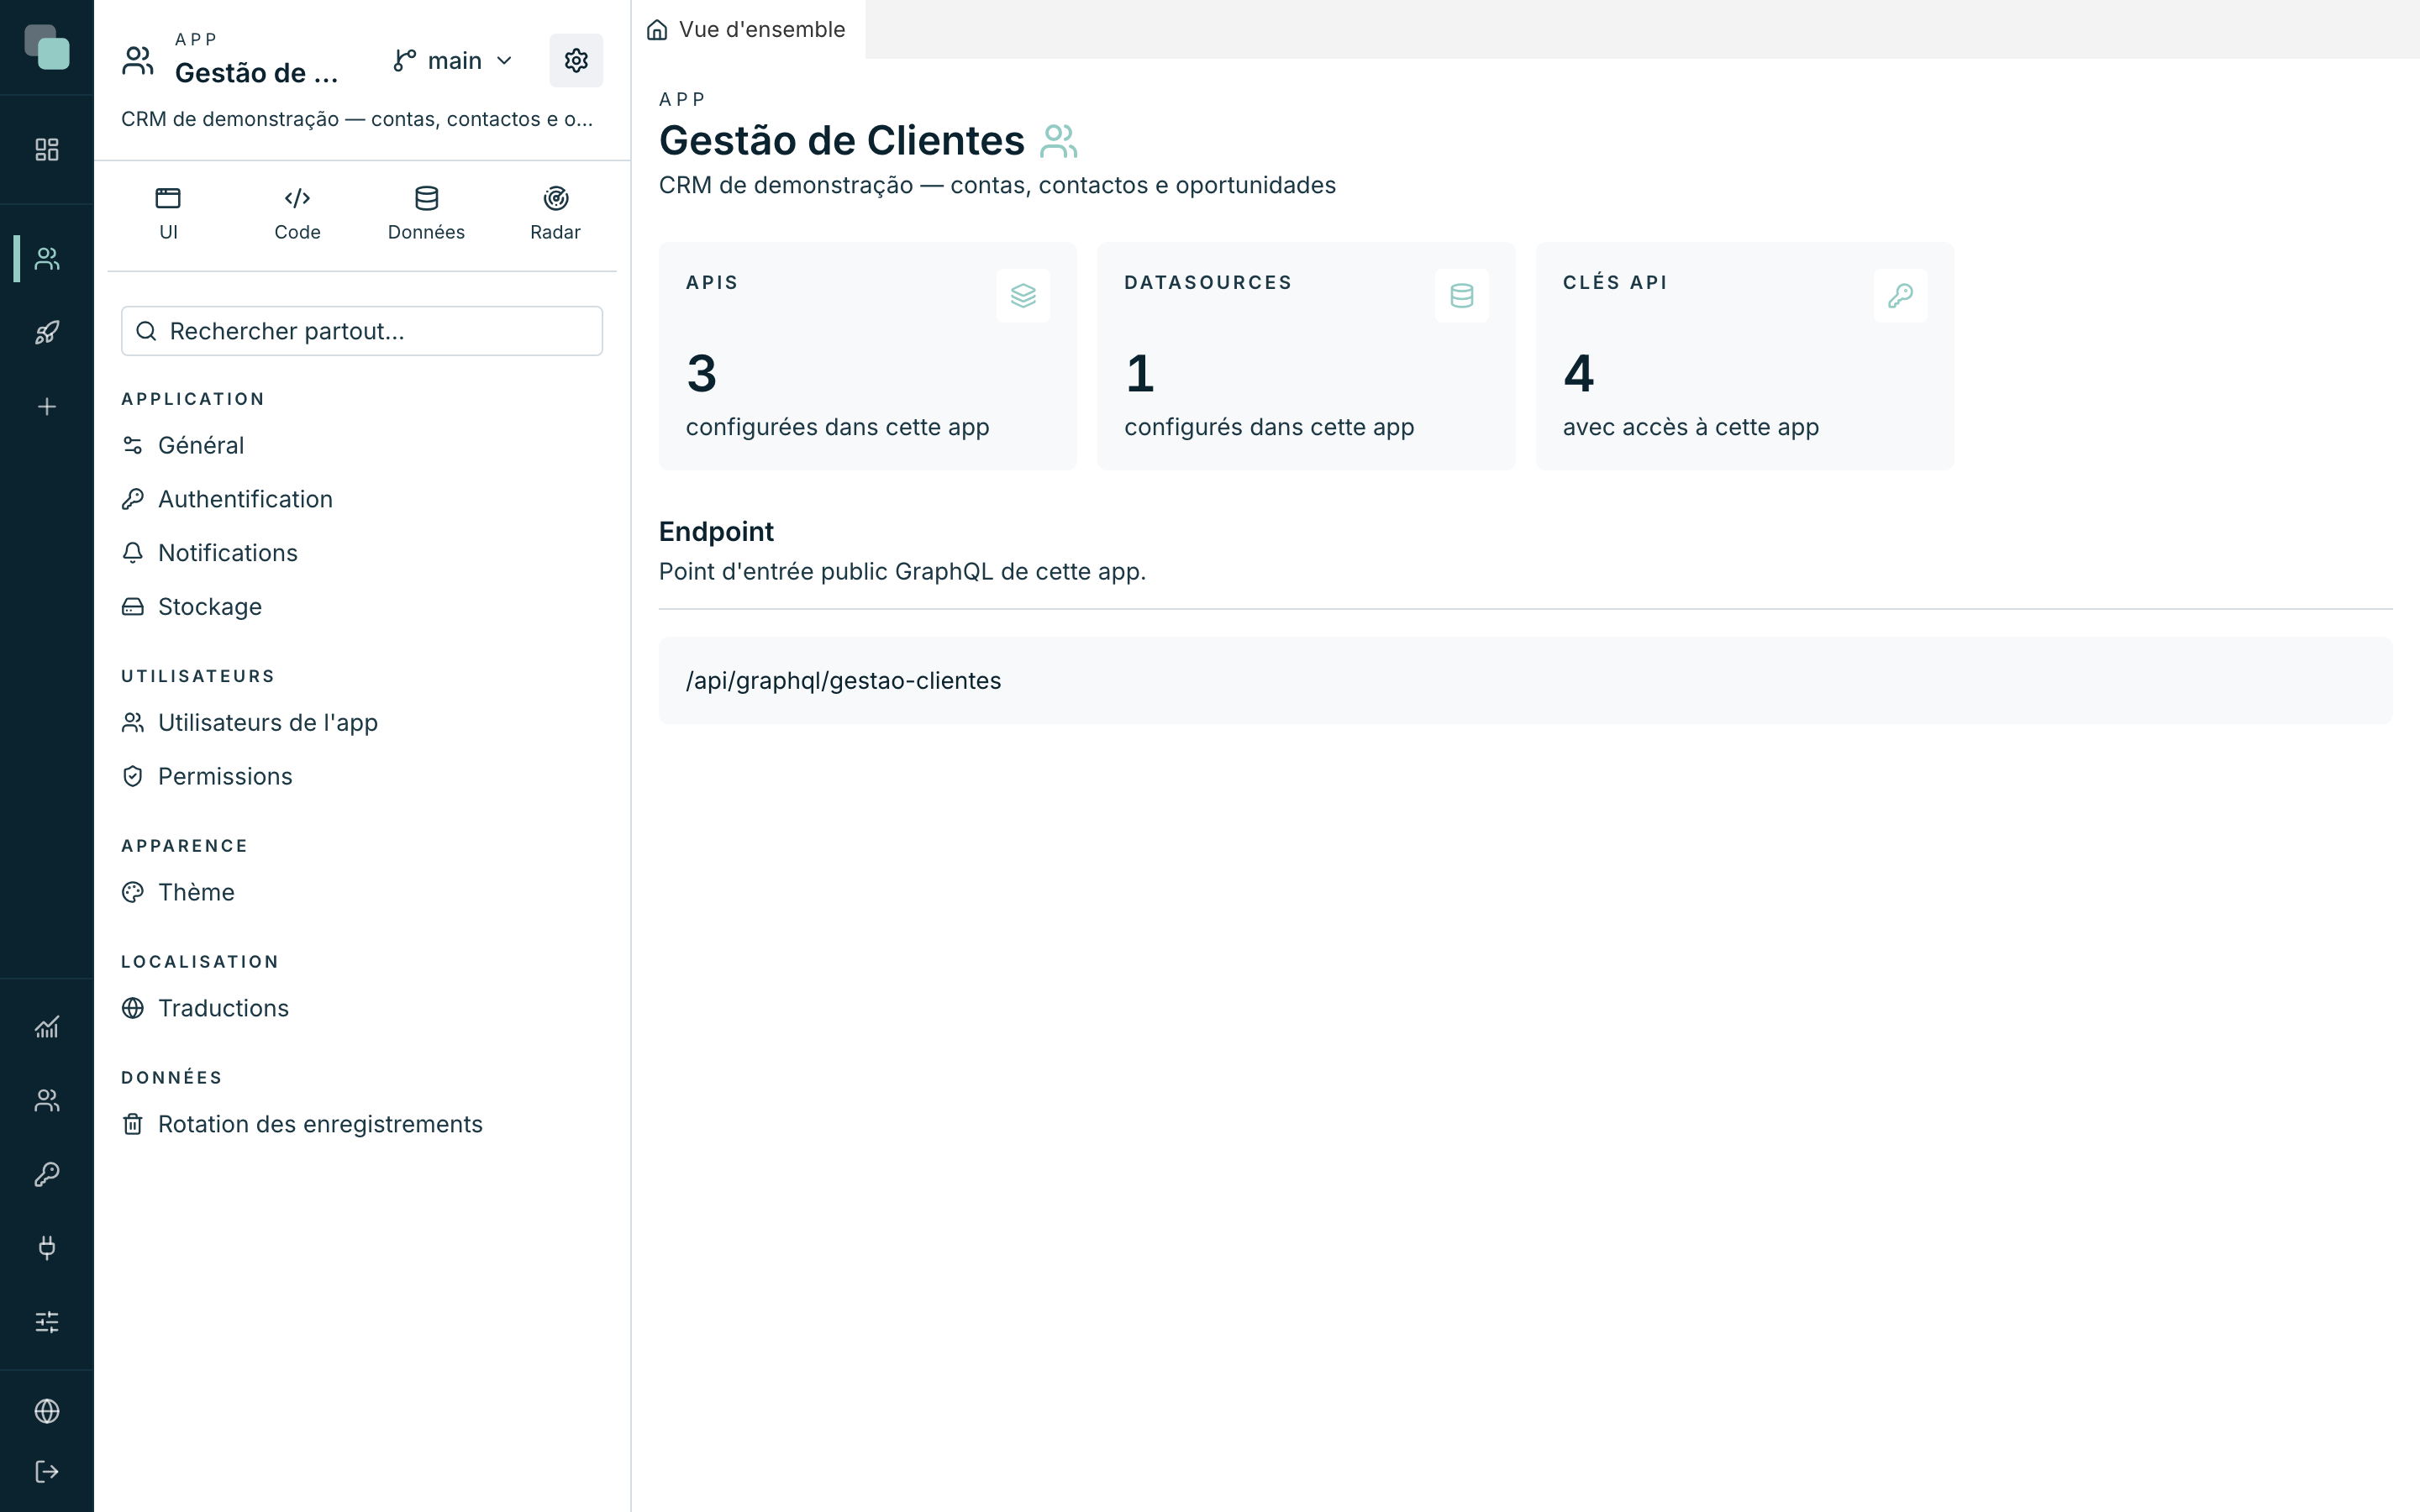Select the Vue d'ensemble tab
Screen dimensions: 2420x1512
pos(747,30)
